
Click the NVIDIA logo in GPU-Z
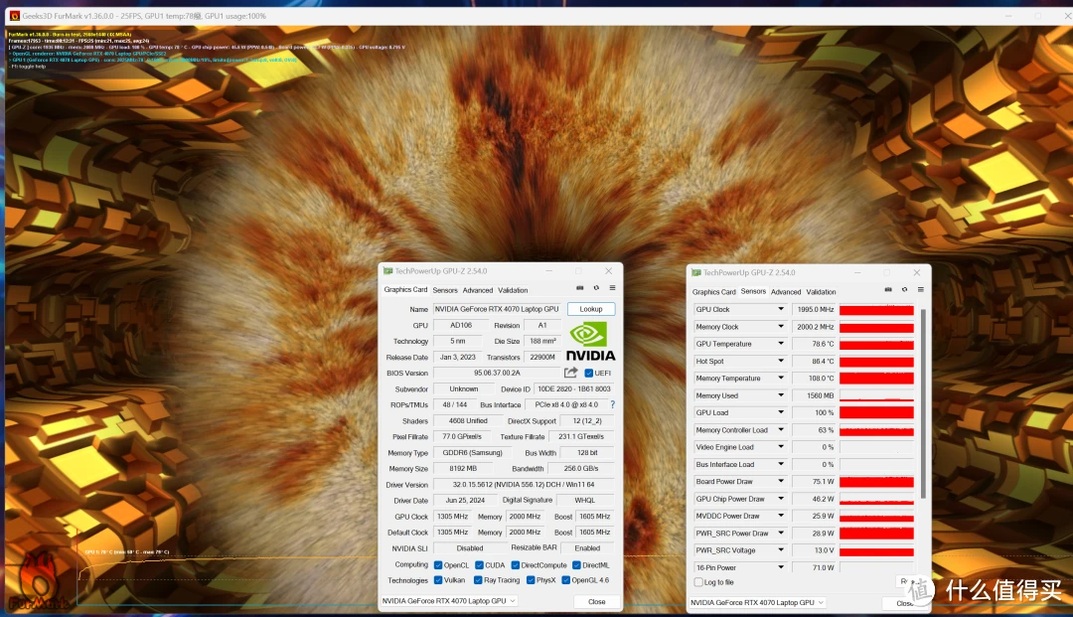590,342
